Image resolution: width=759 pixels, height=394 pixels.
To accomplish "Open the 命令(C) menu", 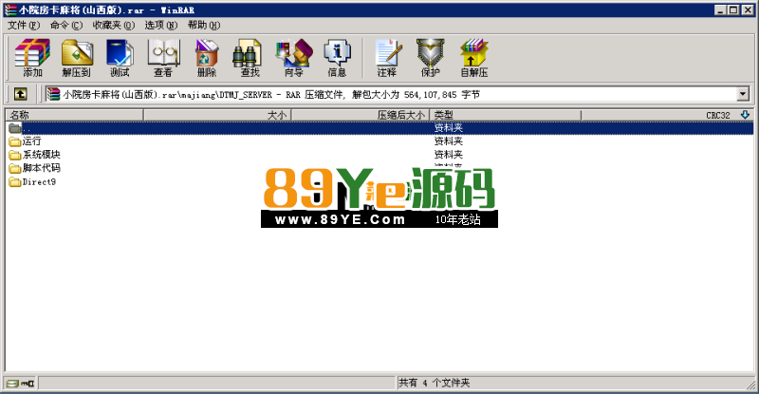I will coord(66,26).
